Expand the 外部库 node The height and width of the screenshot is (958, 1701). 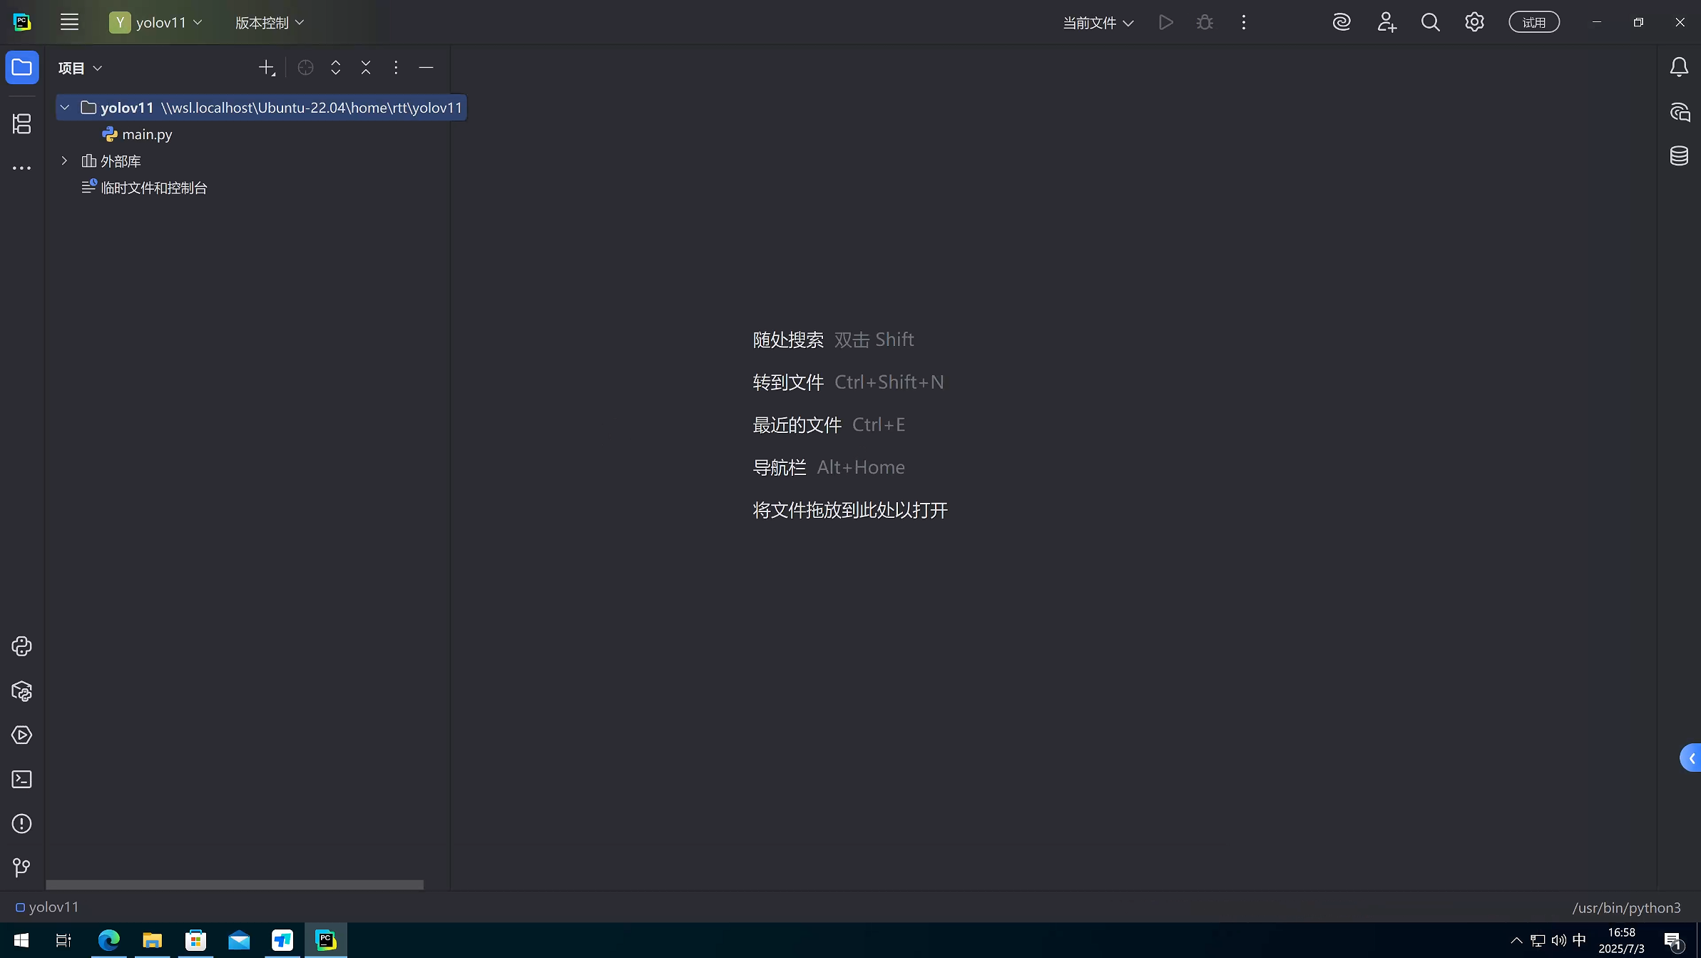click(64, 161)
